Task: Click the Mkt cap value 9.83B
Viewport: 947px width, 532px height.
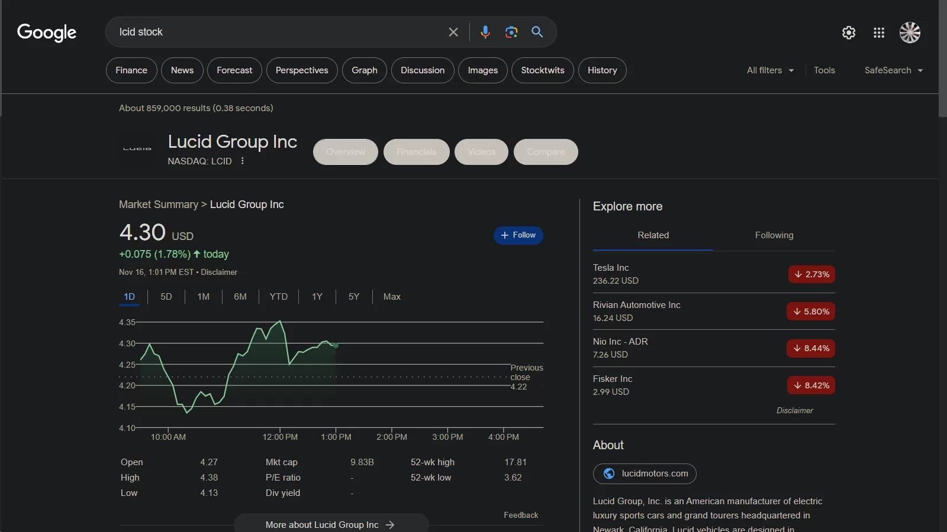Action: [362, 462]
